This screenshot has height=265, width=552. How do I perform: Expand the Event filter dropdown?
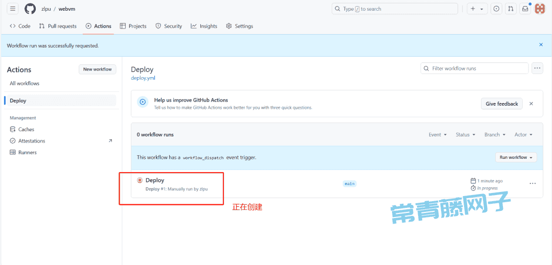click(x=438, y=135)
